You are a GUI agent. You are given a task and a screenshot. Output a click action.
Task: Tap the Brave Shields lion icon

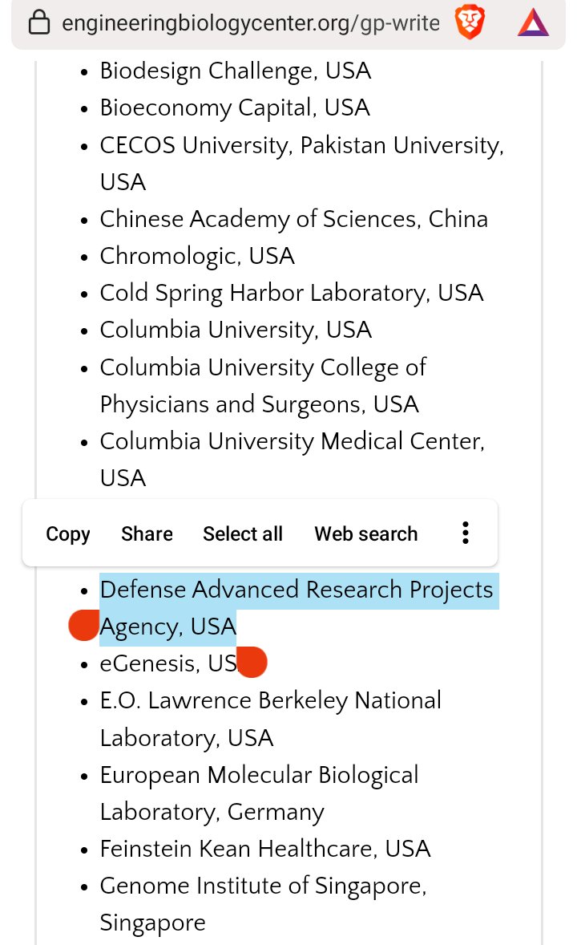tap(470, 23)
